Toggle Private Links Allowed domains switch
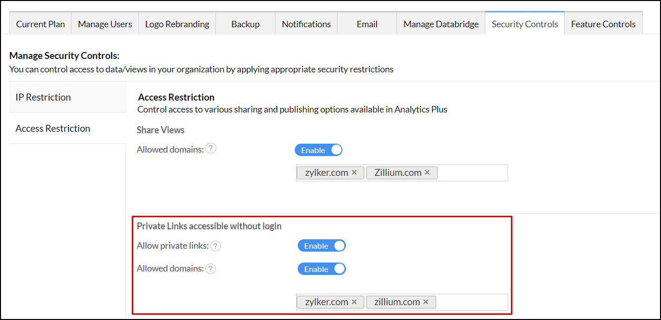The width and height of the screenshot is (661, 320). click(322, 269)
